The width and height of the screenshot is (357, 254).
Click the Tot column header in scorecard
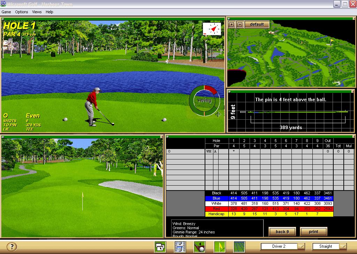[338, 146]
